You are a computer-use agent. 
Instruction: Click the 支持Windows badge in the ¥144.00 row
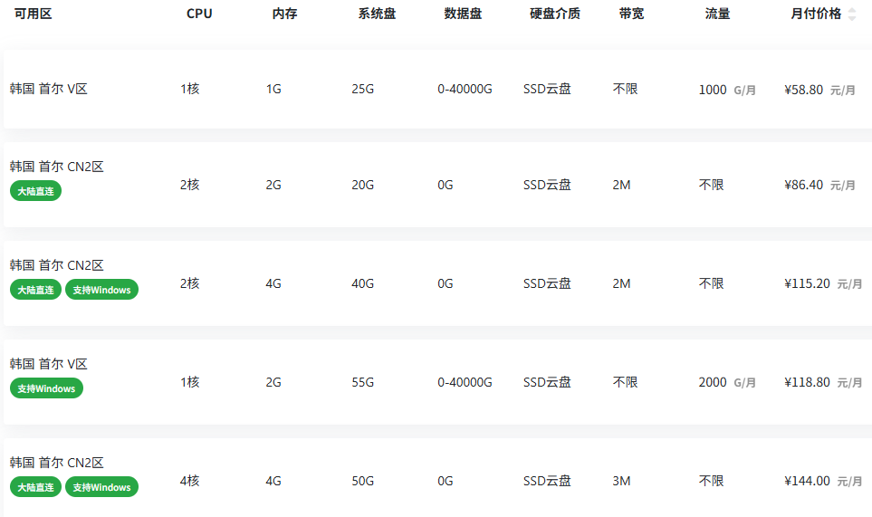(x=101, y=487)
